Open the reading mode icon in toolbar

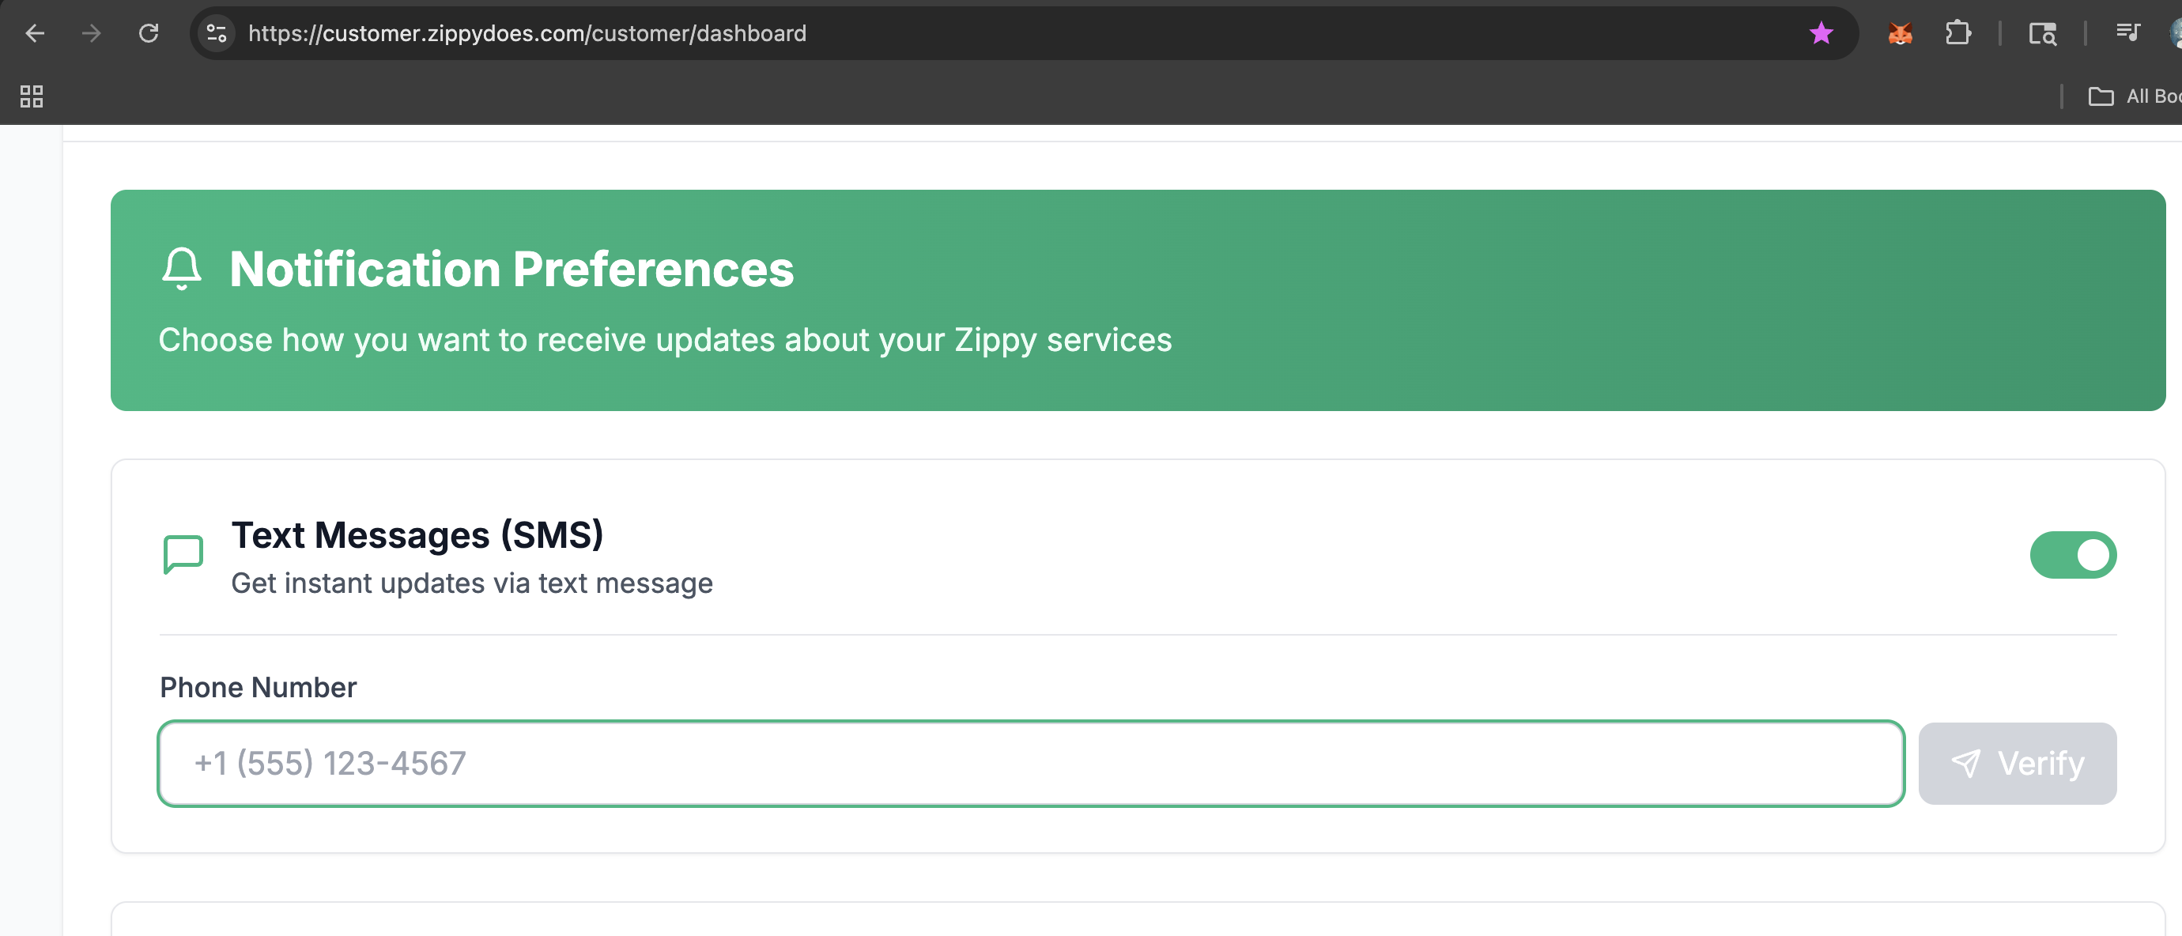coord(2041,34)
